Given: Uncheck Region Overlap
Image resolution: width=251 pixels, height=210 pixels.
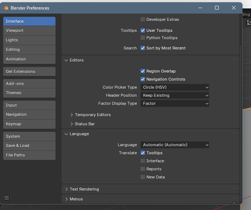Looking at the screenshot, I should pos(143,71).
